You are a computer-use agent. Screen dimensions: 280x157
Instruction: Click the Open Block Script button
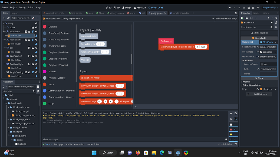pyautogui.click(x=259, y=33)
